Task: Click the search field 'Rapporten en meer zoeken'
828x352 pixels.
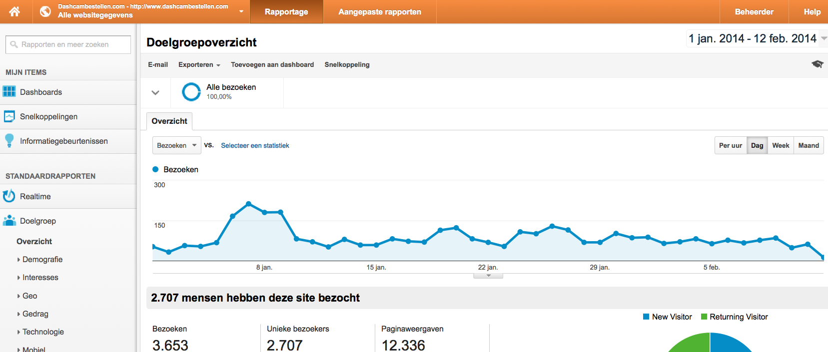Action: click(68, 44)
